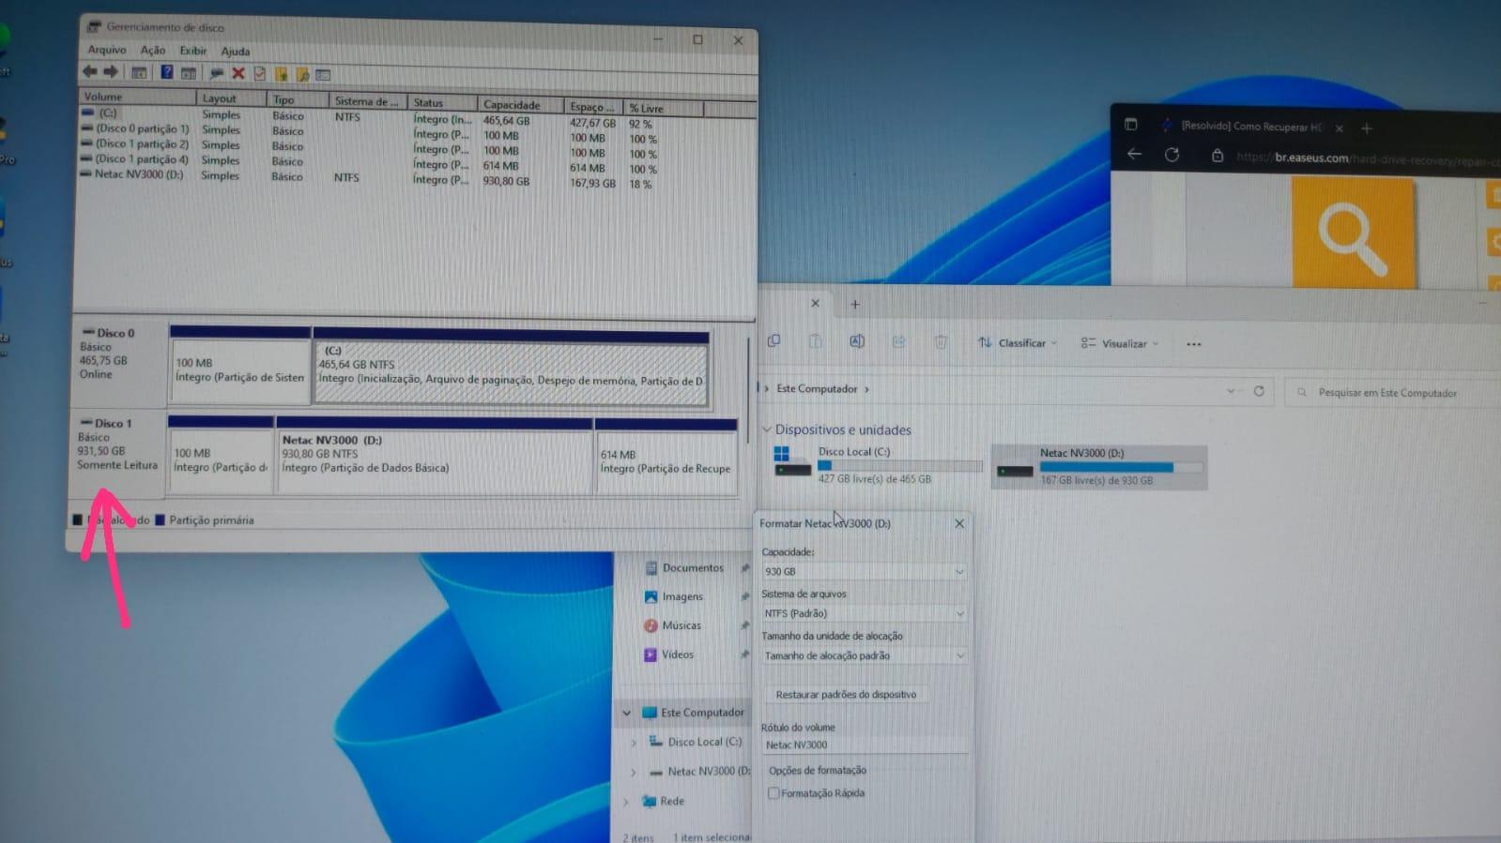
Task: Open the Capacidade dropdown
Action: pos(863,571)
